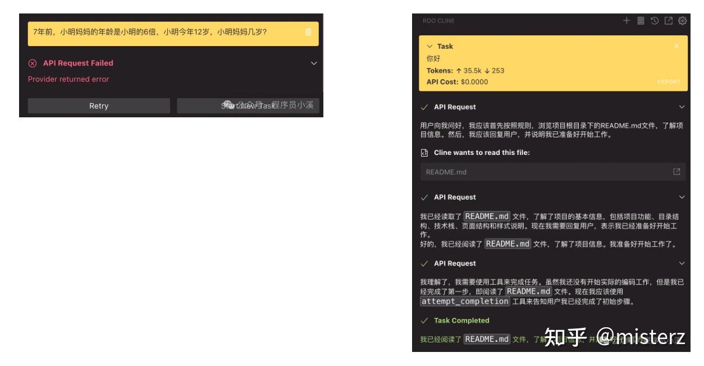704x366 pixels.
Task: Collapse the last API Request section
Action: 682,264
